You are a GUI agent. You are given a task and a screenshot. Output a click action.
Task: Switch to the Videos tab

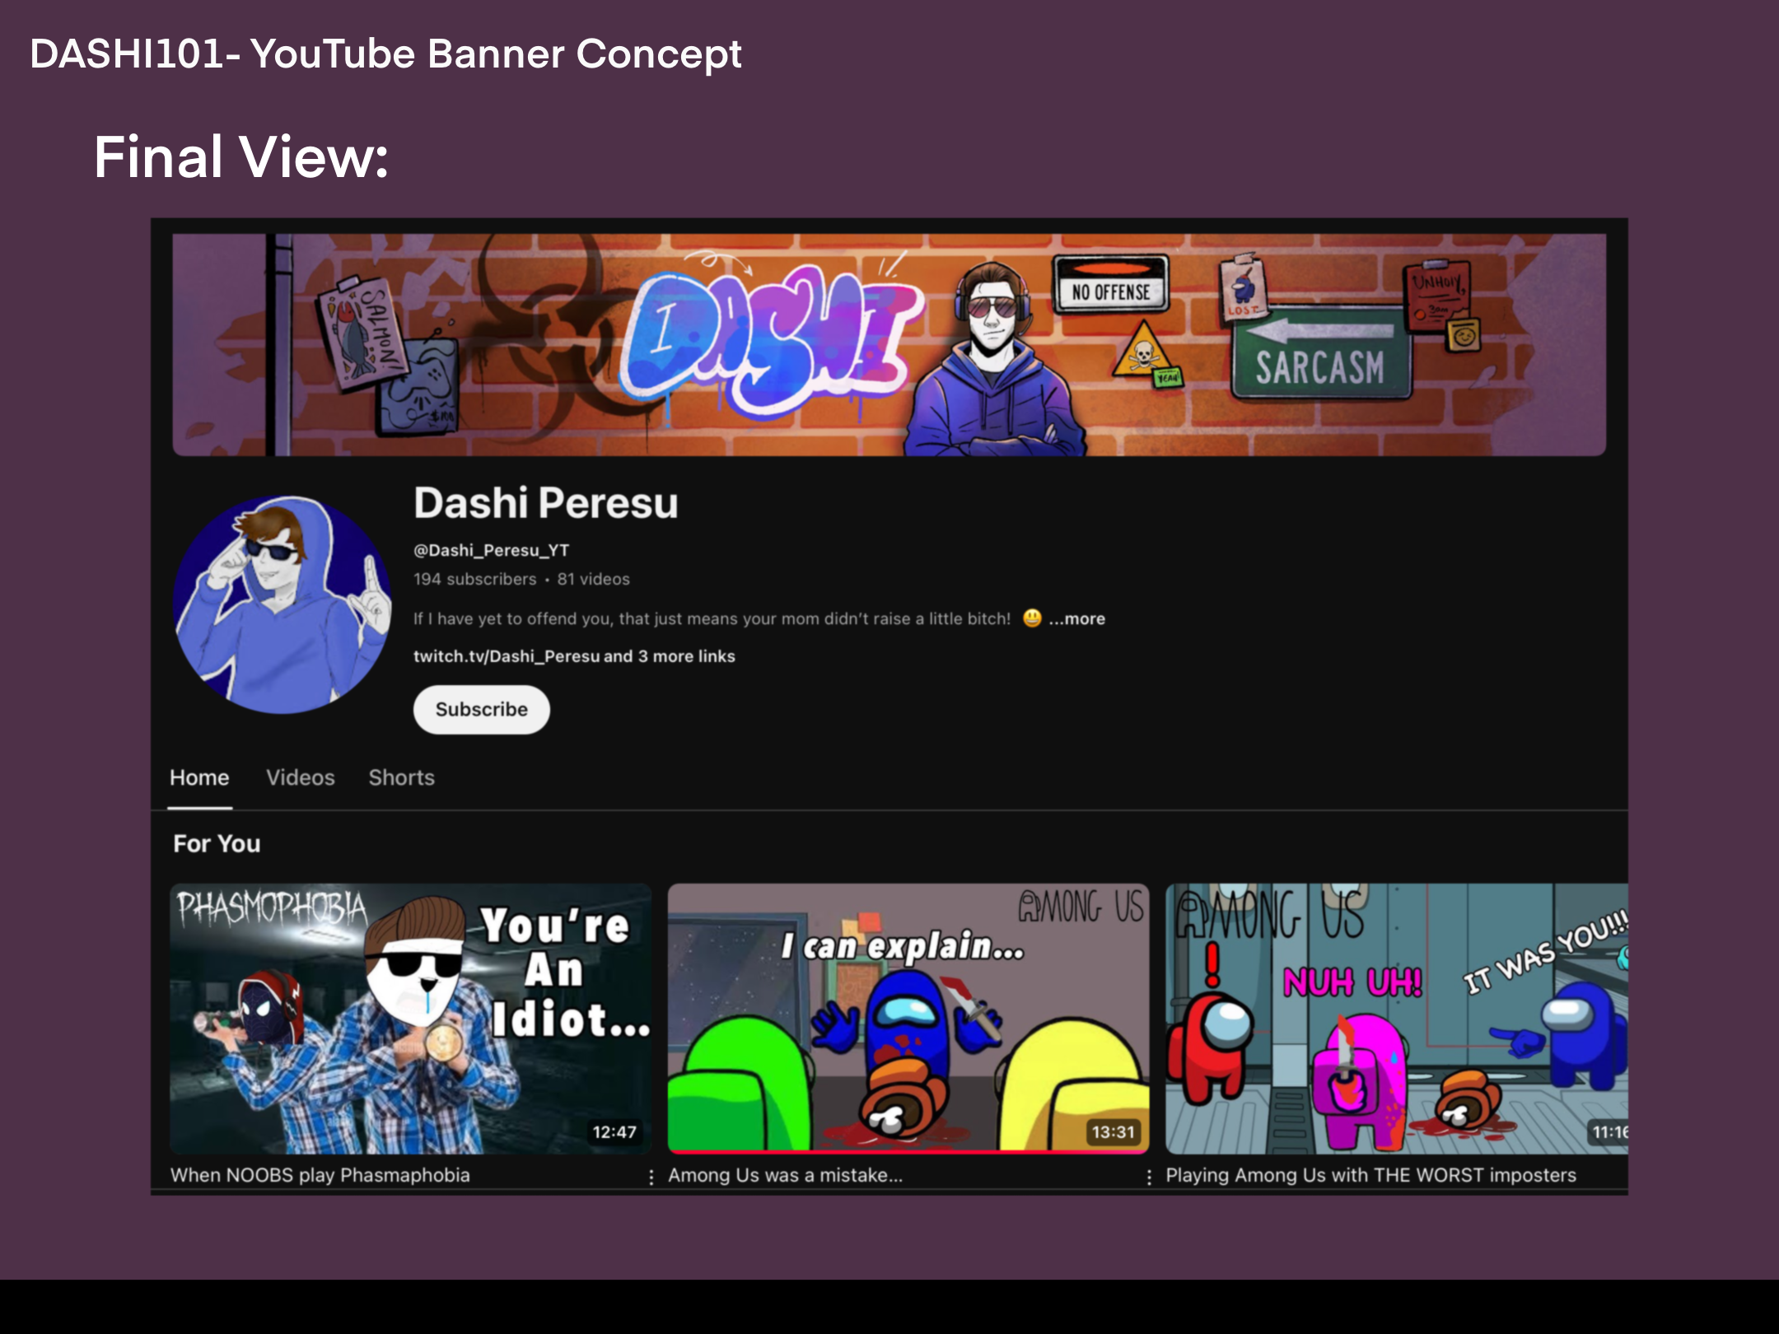click(x=300, y=777)
